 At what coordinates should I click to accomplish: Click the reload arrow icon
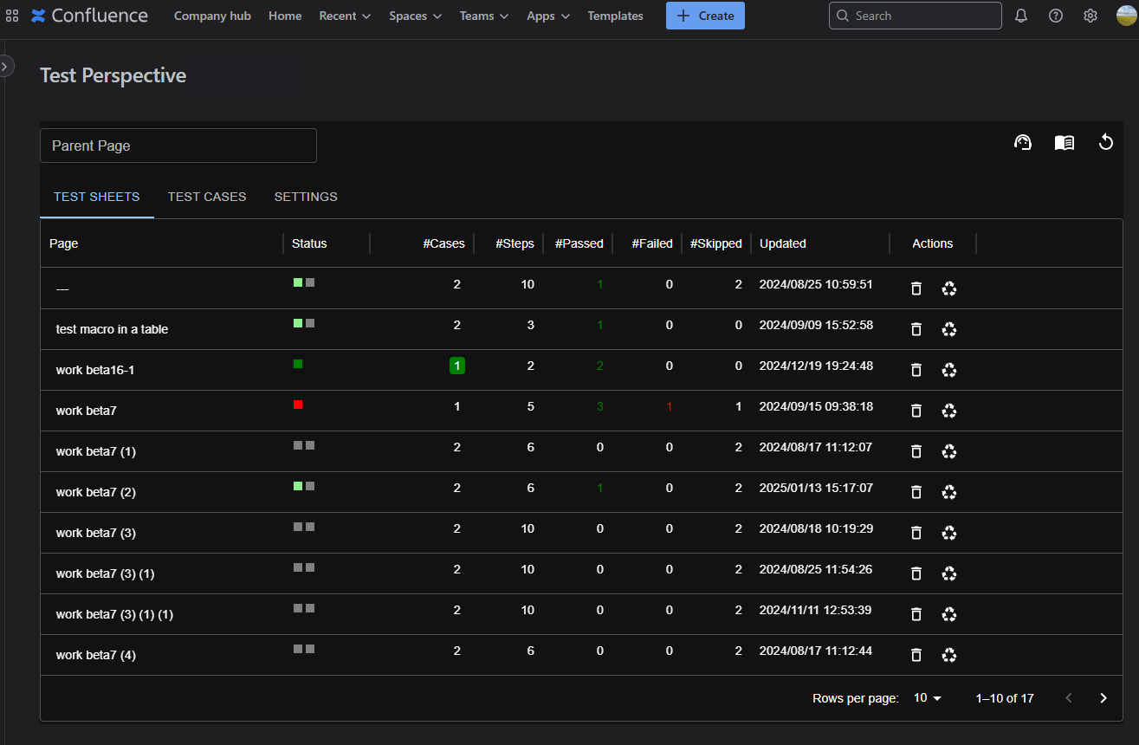(1105, 143)
